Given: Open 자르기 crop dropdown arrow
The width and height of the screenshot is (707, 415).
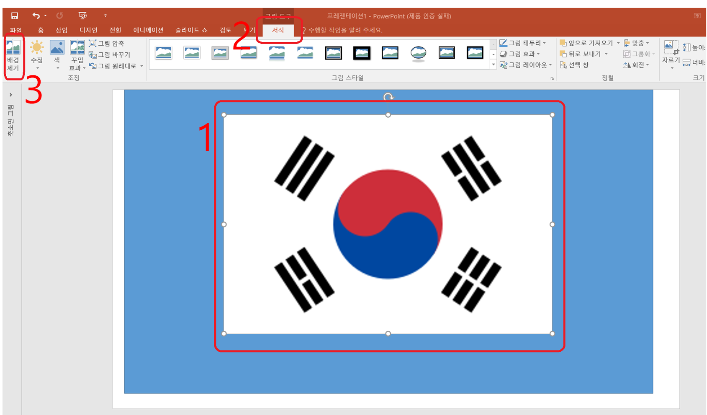Looking at the screenshot, I should 672,68.
